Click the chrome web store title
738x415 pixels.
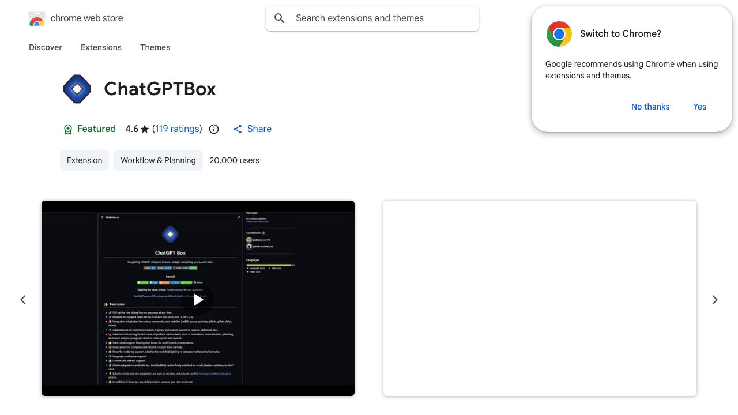click(87, 18)
